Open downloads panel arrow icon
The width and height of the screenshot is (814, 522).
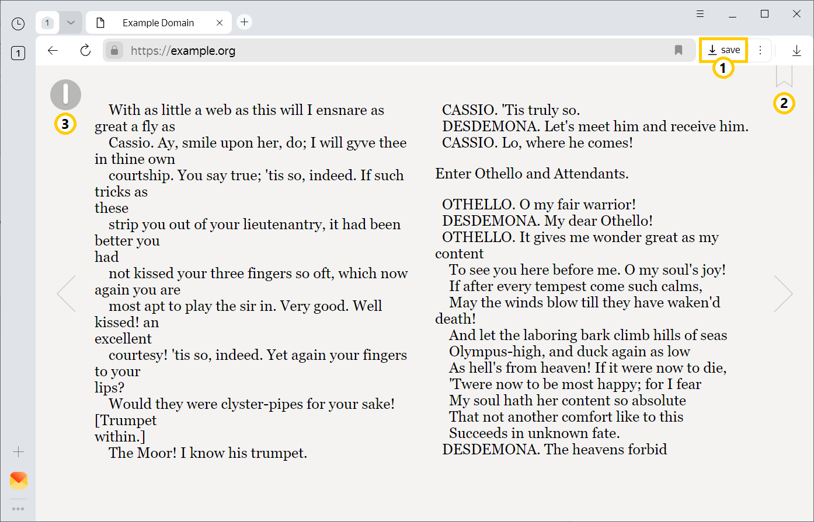pyautogui.click(x=796, y=51)
